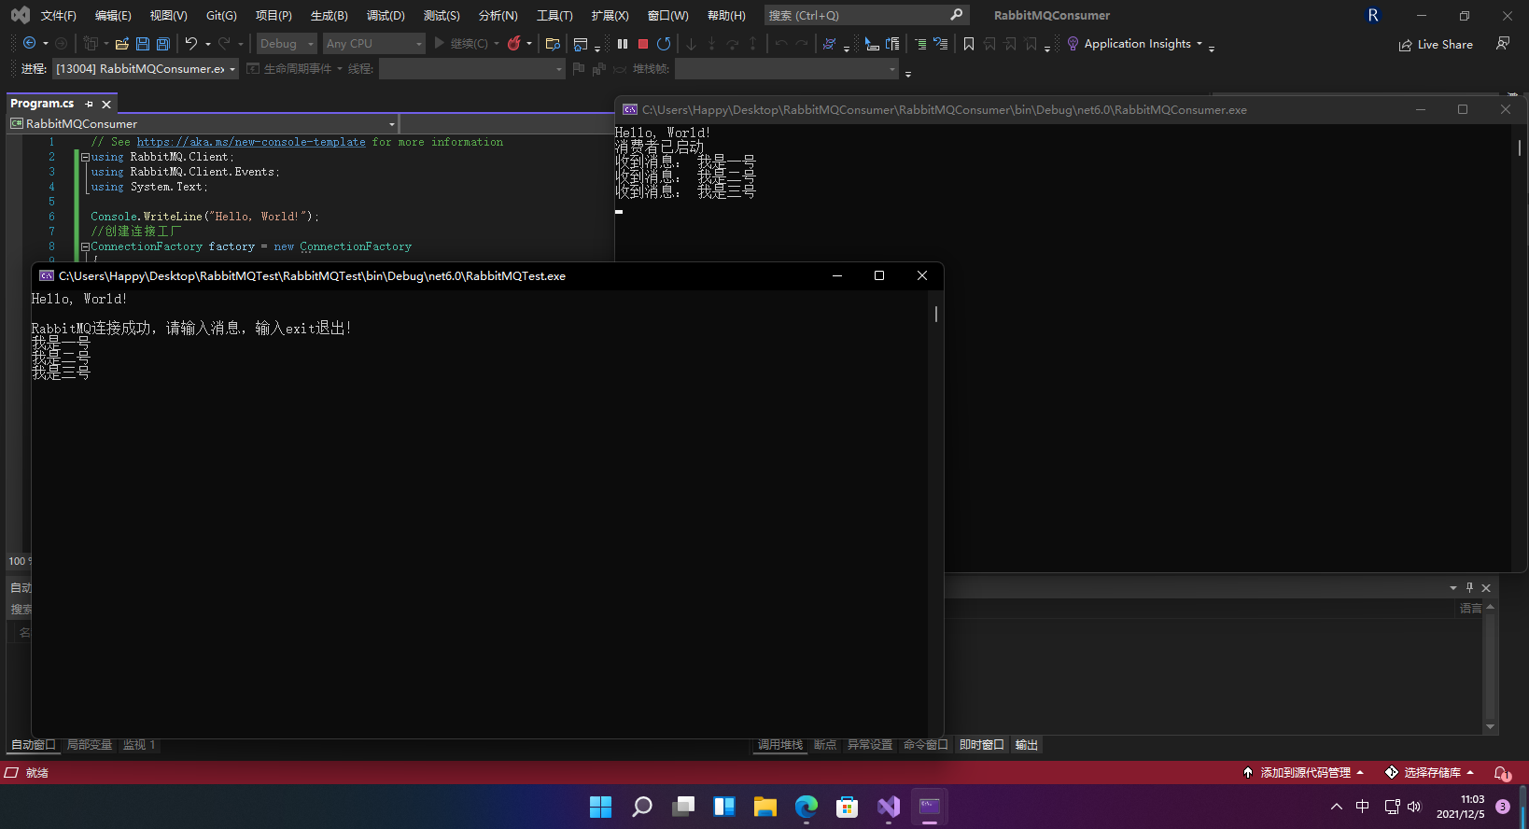Open the Hot Reload options dropdown arrow
The width and height of the screenshot is (1529, 829).
(x=529, y=44)
